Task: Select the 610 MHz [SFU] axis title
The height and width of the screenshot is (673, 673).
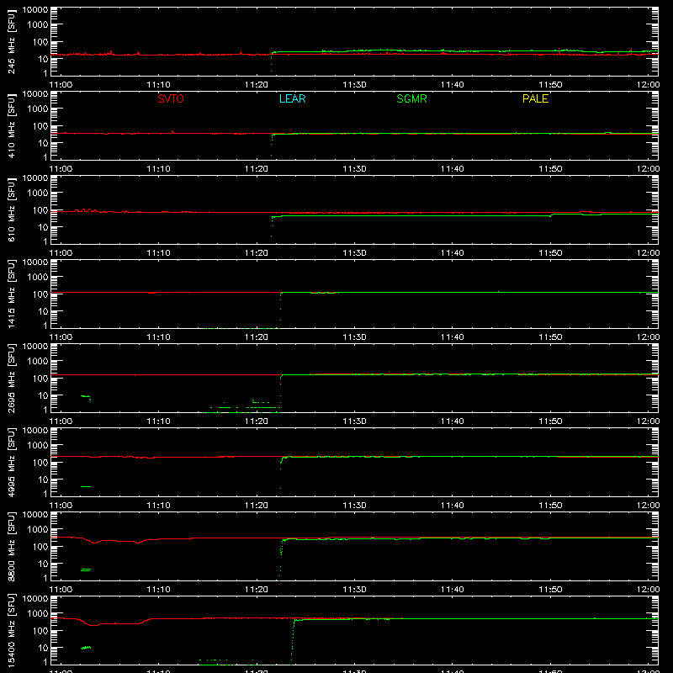Action: pos(12,209)
